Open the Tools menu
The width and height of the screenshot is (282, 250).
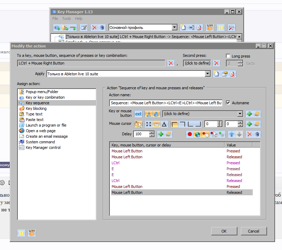pos(66,18)
